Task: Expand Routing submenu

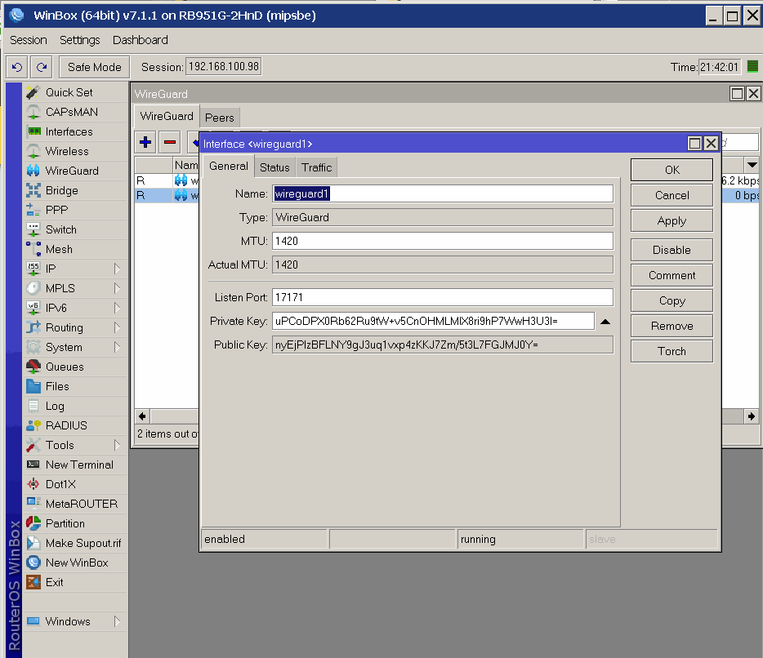Action: [117, 327]
